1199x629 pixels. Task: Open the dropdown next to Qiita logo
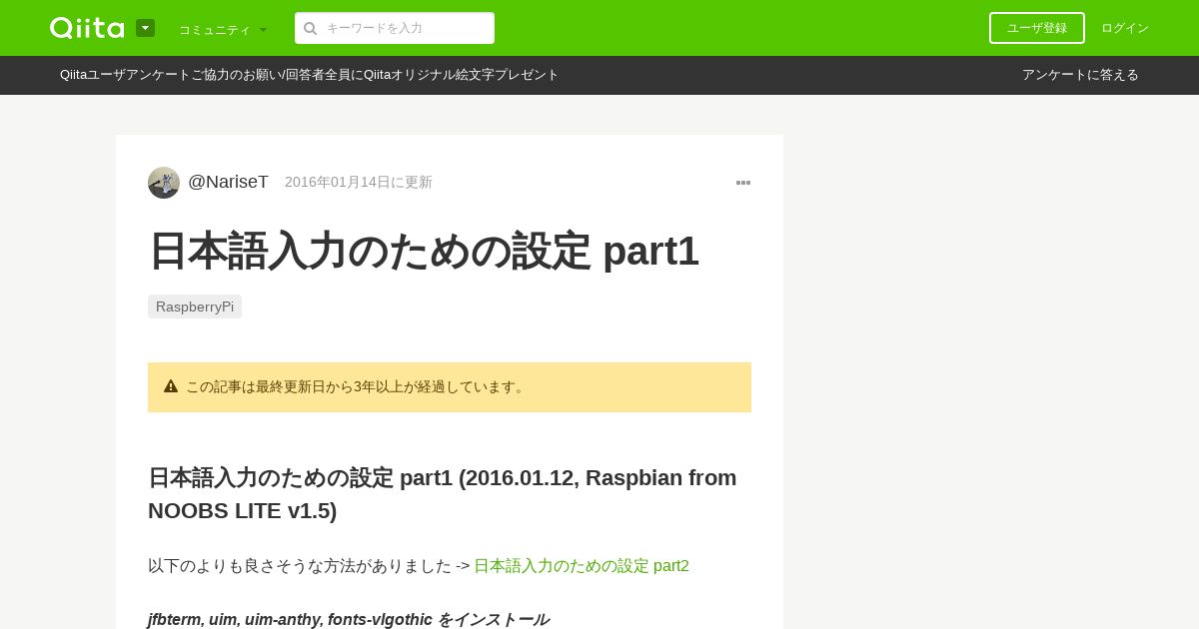tap(145, 28)
